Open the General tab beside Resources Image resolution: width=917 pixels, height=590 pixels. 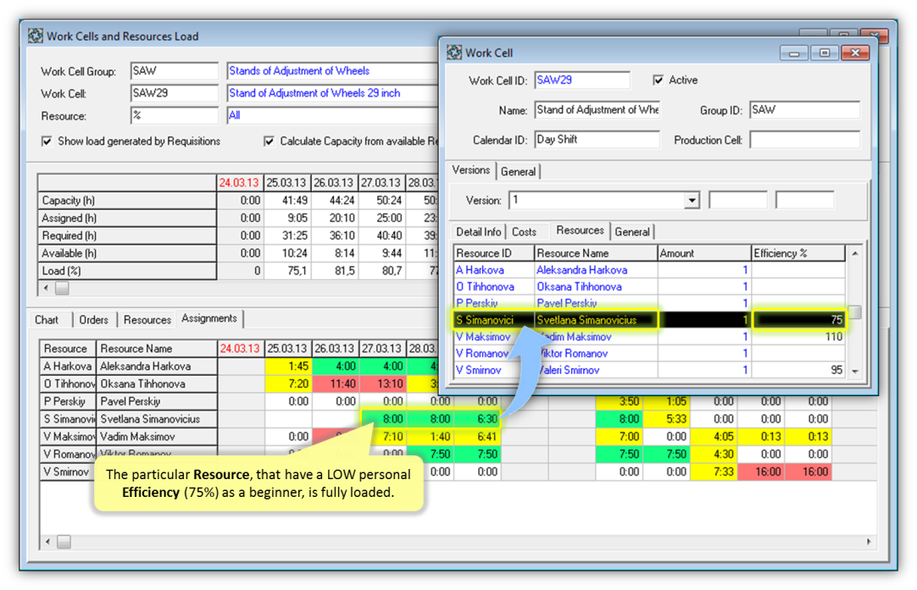[632, 232]
